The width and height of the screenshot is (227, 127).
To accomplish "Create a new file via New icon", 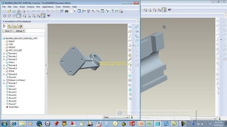I will pos(5,11).
